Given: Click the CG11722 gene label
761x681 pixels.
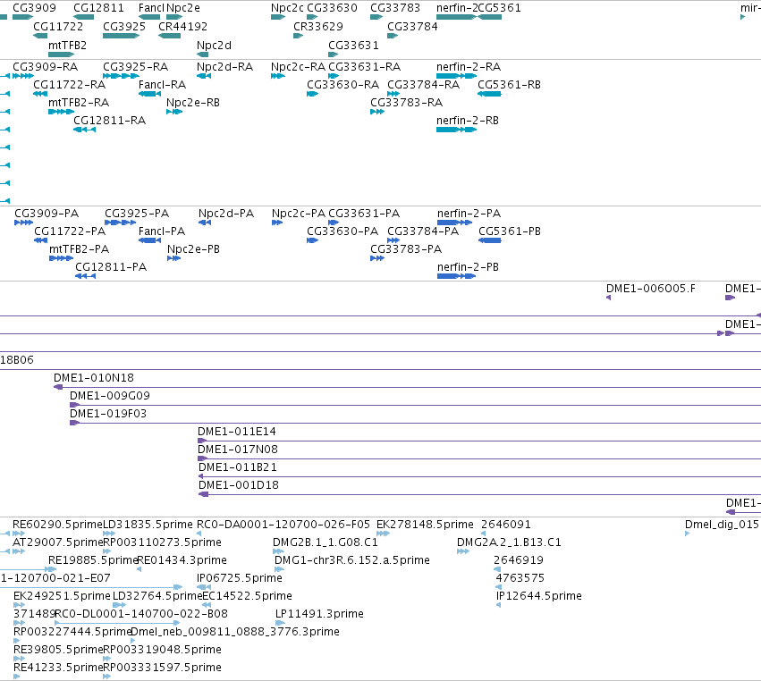Looking at the screenshot, I should coord(58,26).
